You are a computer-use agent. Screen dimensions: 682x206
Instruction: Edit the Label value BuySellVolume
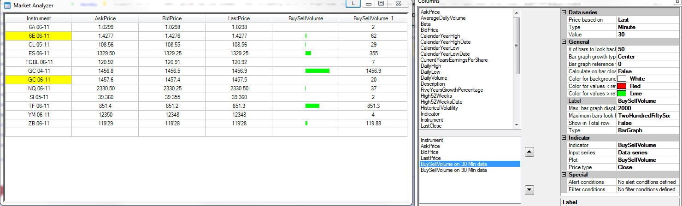point(649,101)
